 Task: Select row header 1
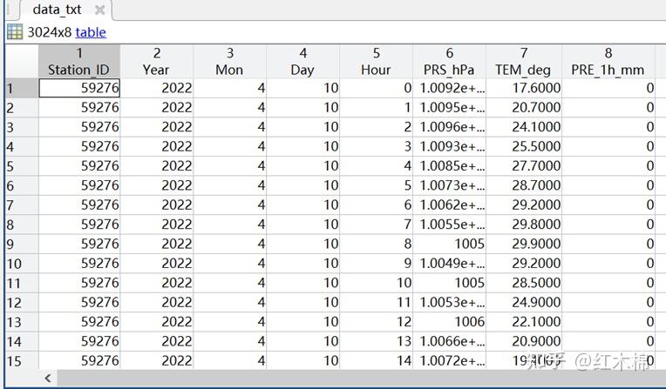click(x=21, y=88)
